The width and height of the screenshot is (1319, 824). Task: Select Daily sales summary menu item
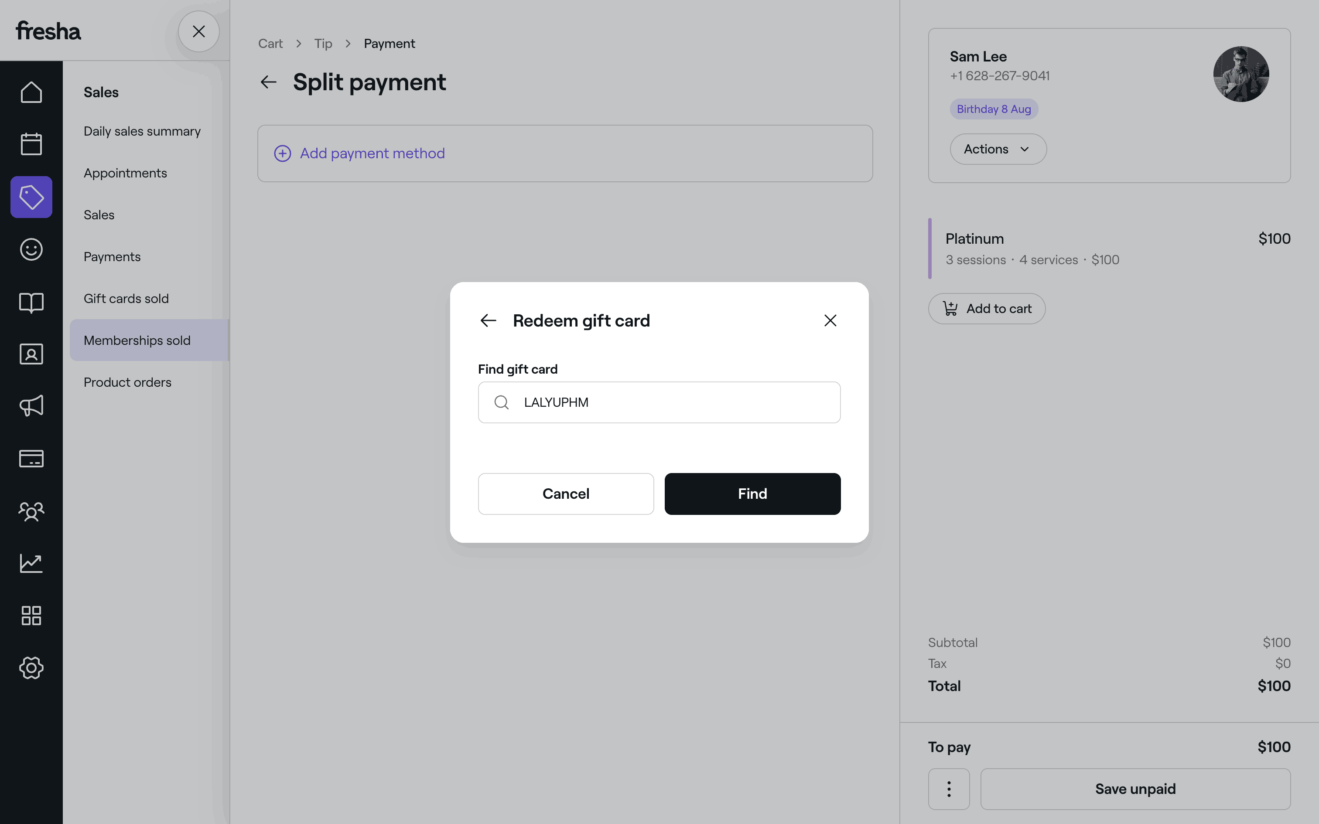[142, 131]
